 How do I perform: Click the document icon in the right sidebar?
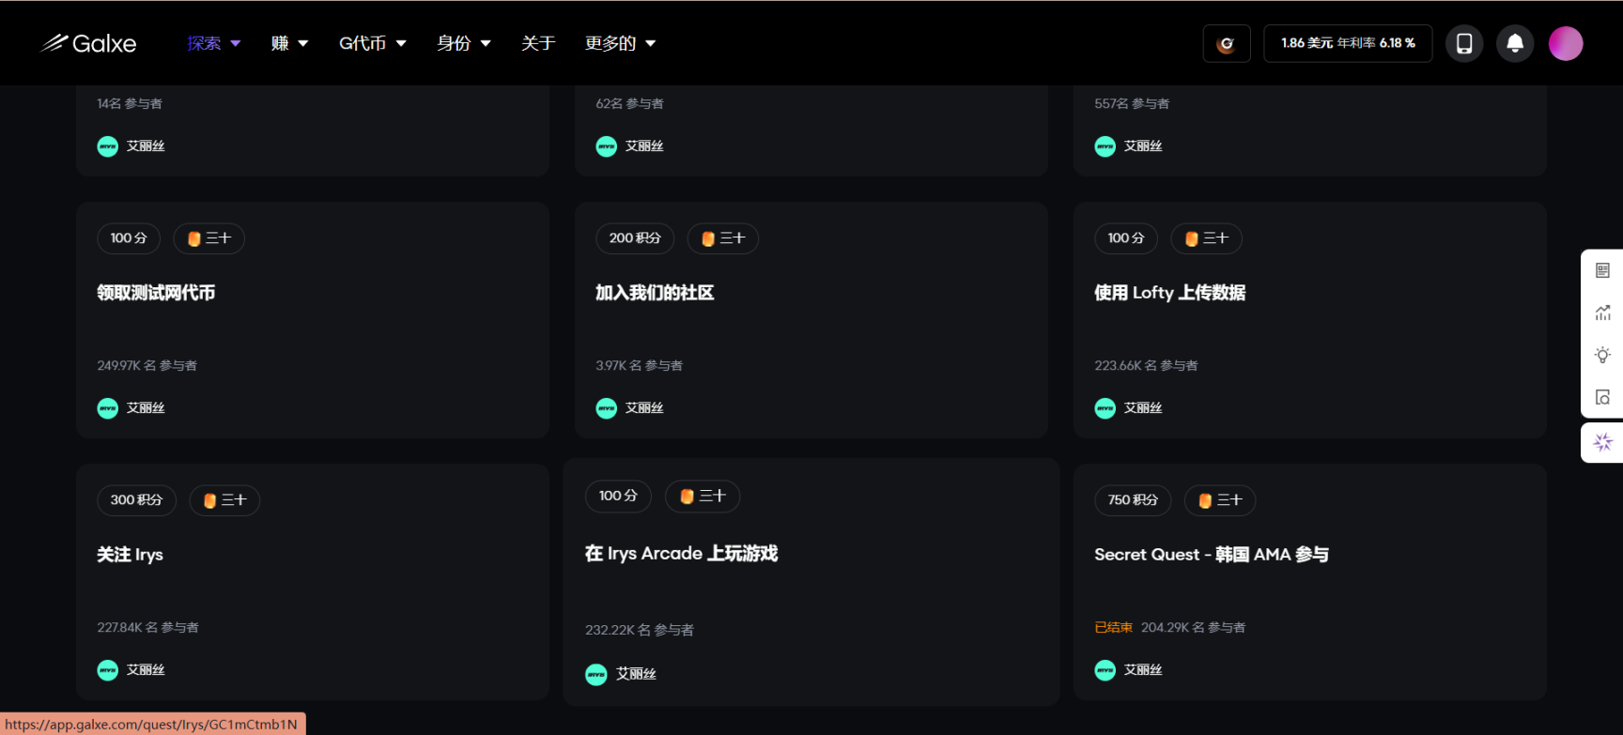pyautogui.click(x=1603, y=270)
